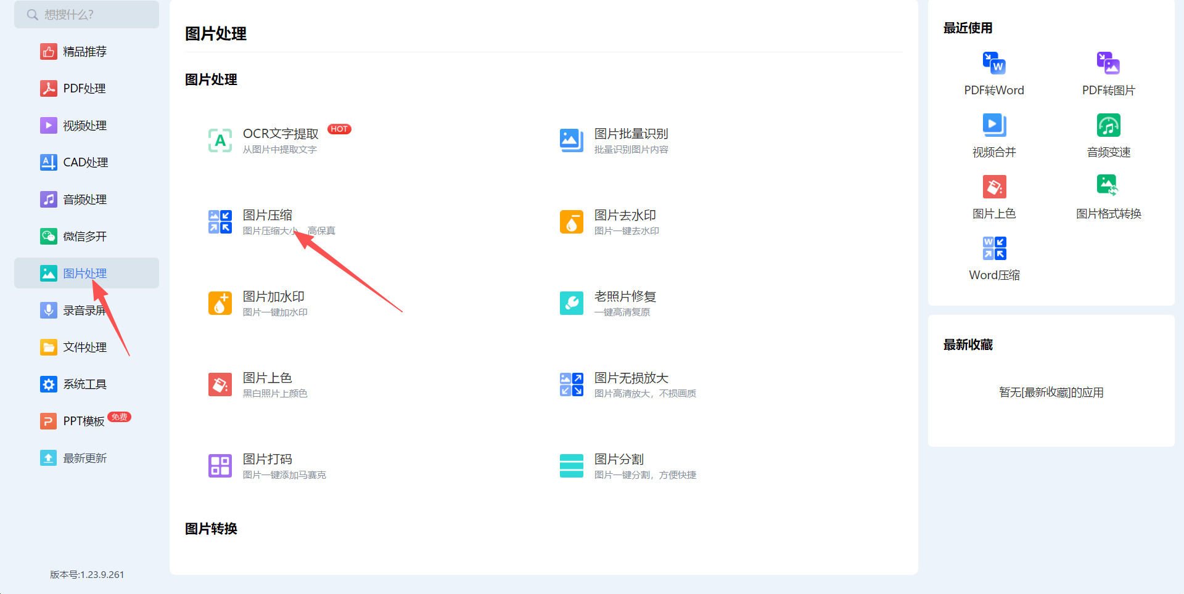Viewport: 1184px width, 594px height.
Task: Click the 老照片修复 tool icon
Action: (x=572, y=303)
